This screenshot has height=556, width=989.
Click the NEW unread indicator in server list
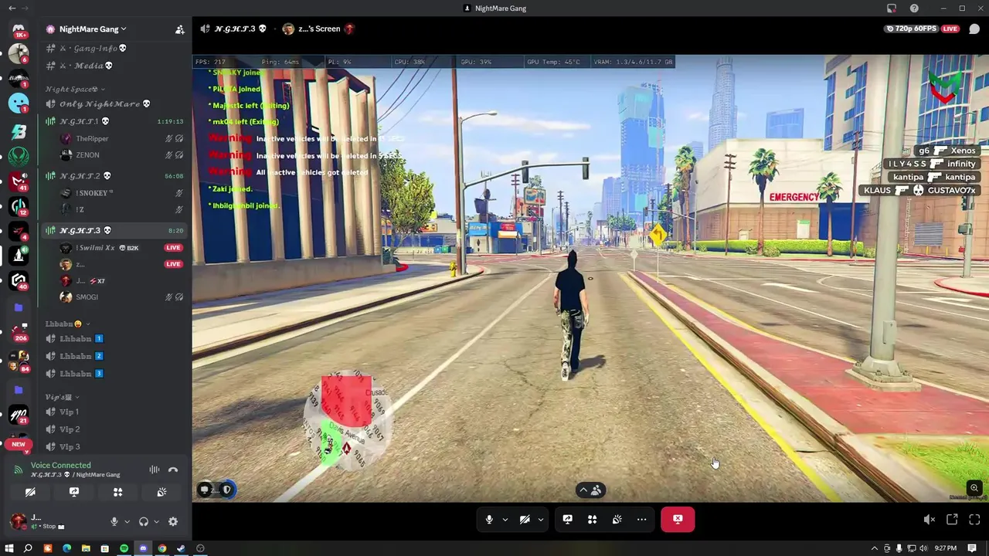19,444
